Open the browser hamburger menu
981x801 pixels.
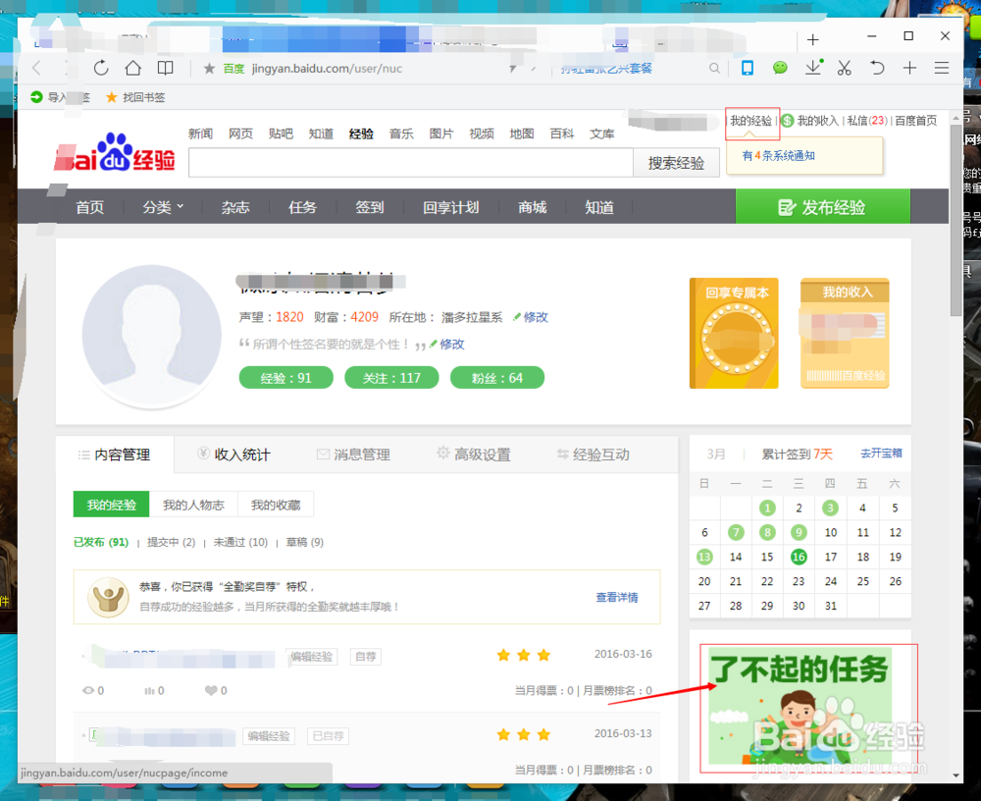(942, 68)
